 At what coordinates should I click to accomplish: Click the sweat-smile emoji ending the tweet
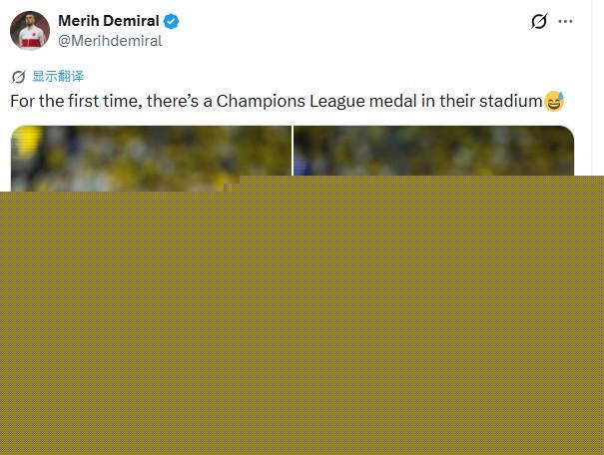(x=554, y=101)
